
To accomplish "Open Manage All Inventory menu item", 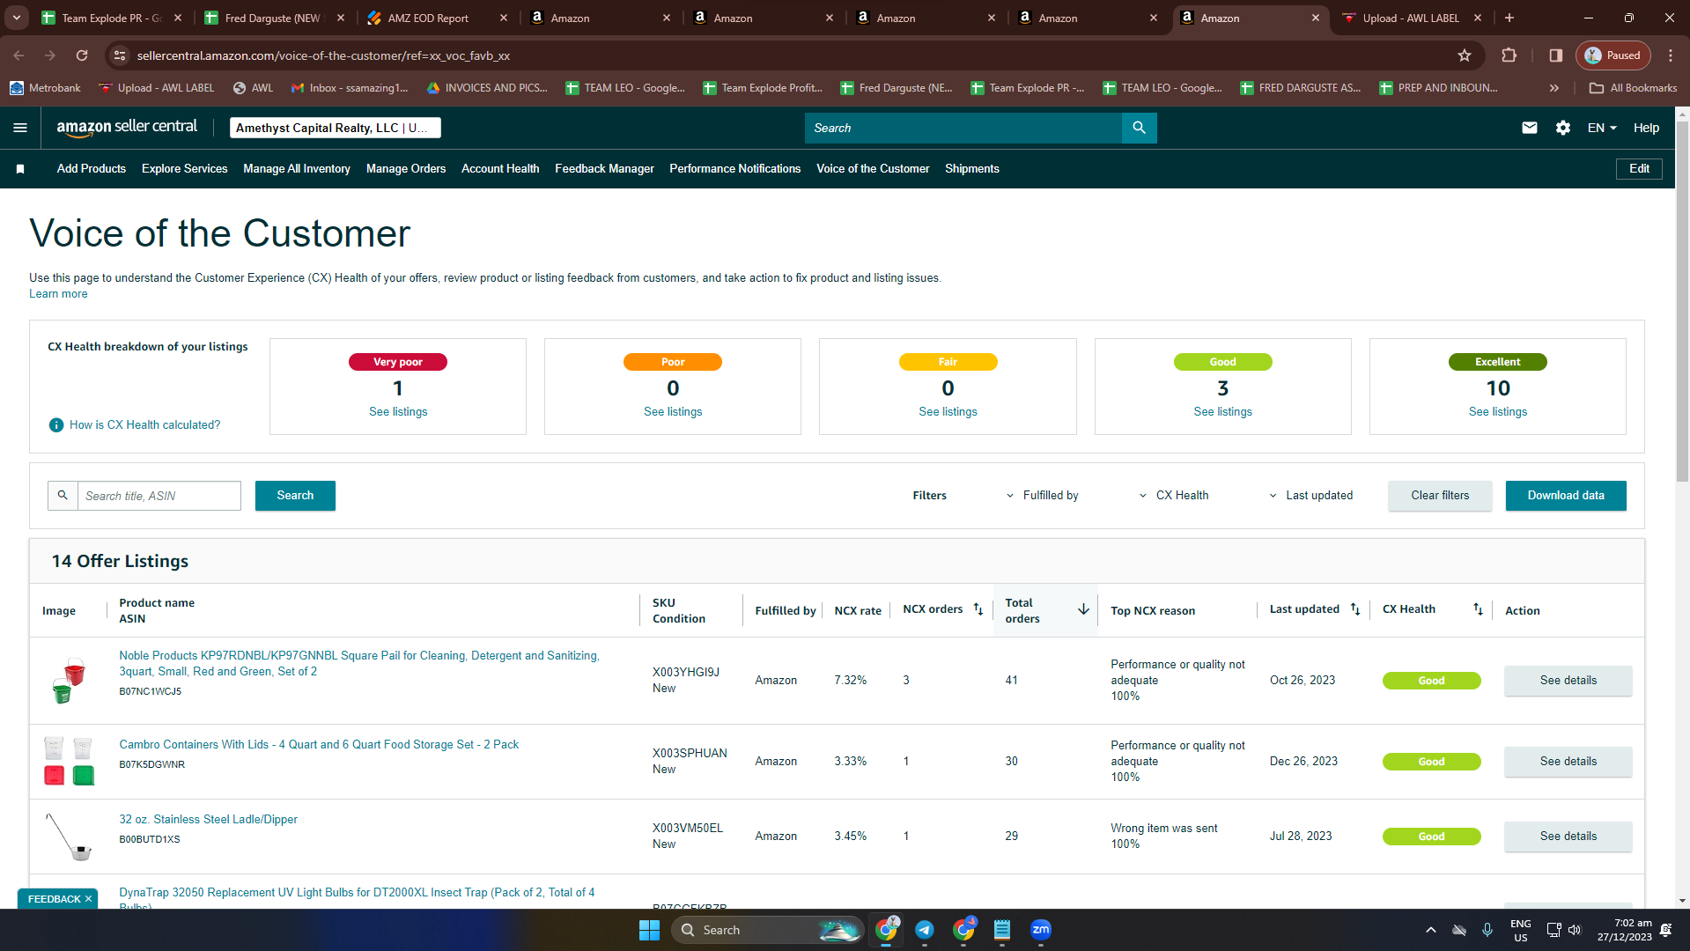I will (297, 169).
